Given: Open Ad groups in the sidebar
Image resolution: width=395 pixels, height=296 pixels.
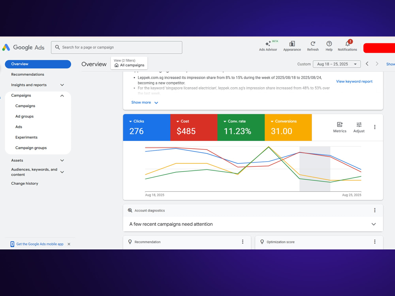Looking at the screenshot, I should click(x=24, y=116).
